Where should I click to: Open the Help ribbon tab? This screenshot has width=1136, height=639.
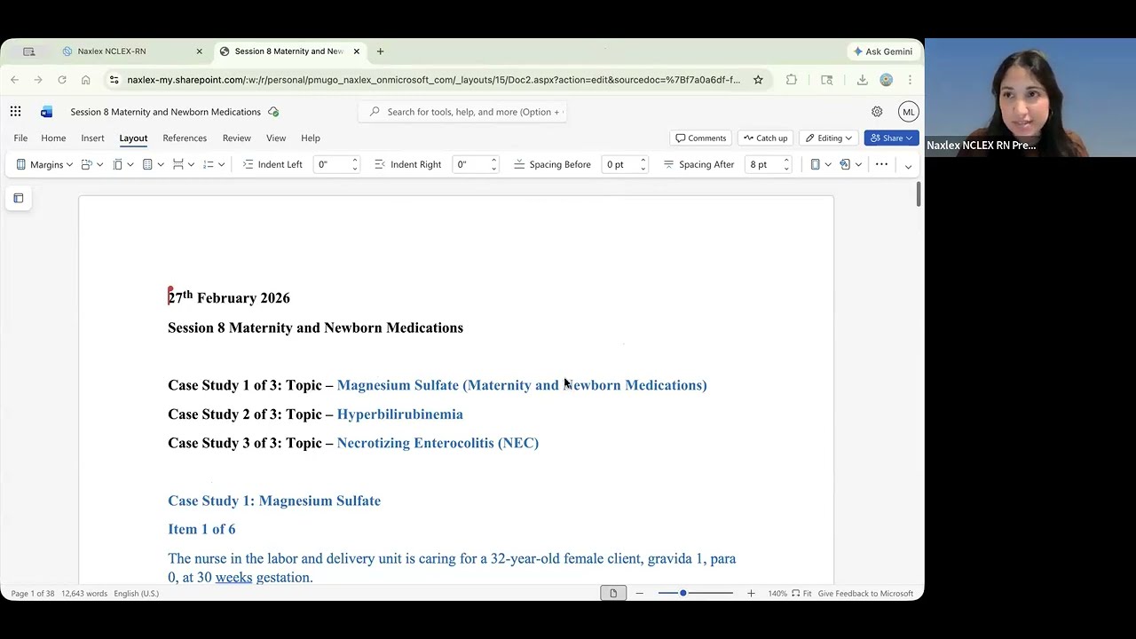[310, 138]
